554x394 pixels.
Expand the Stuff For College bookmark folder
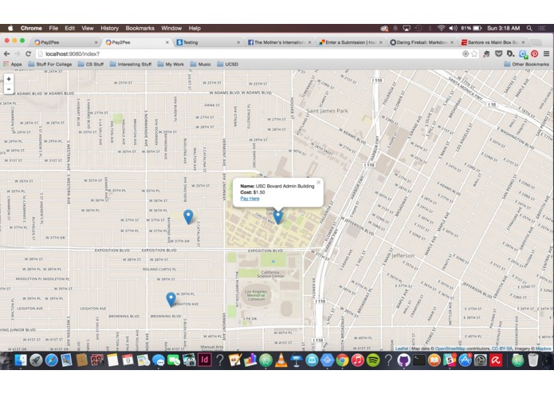coord(49,65)
